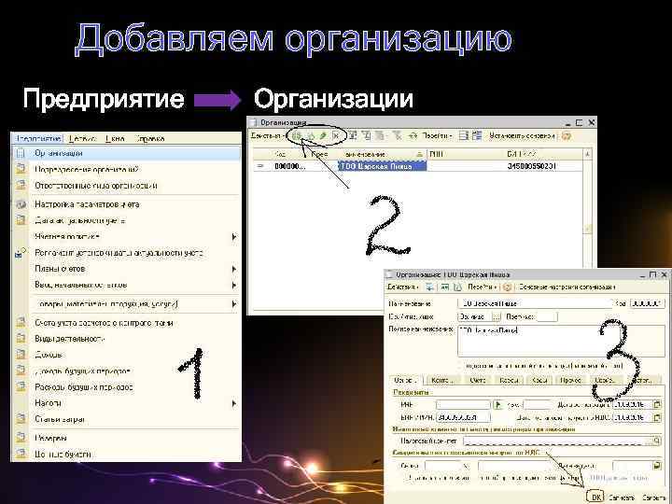The width and height of the screenshot is (672, 504).
Task: Select Организации menu item
Action: 126,153
